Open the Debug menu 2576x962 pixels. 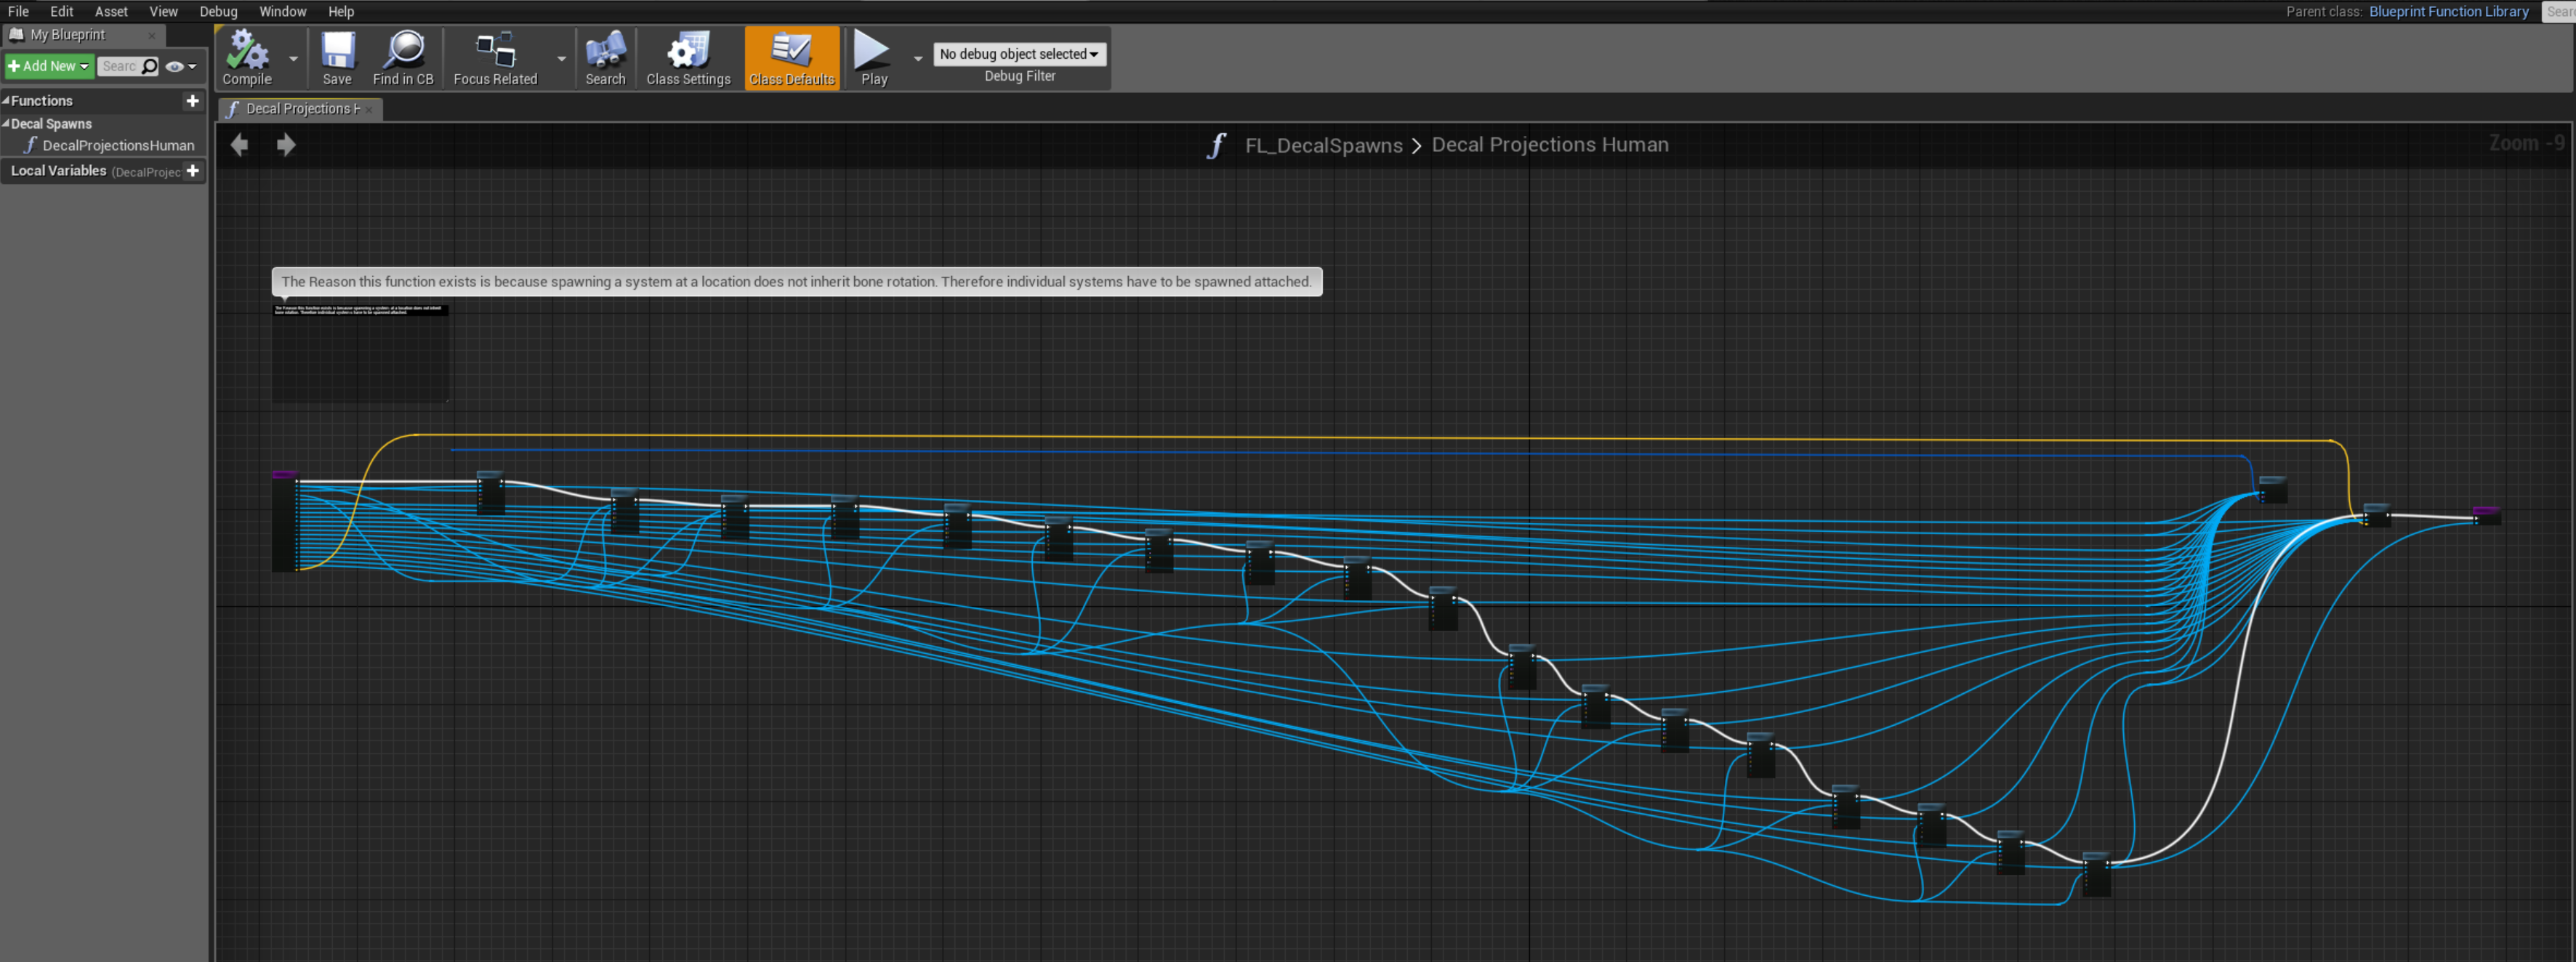218,11
